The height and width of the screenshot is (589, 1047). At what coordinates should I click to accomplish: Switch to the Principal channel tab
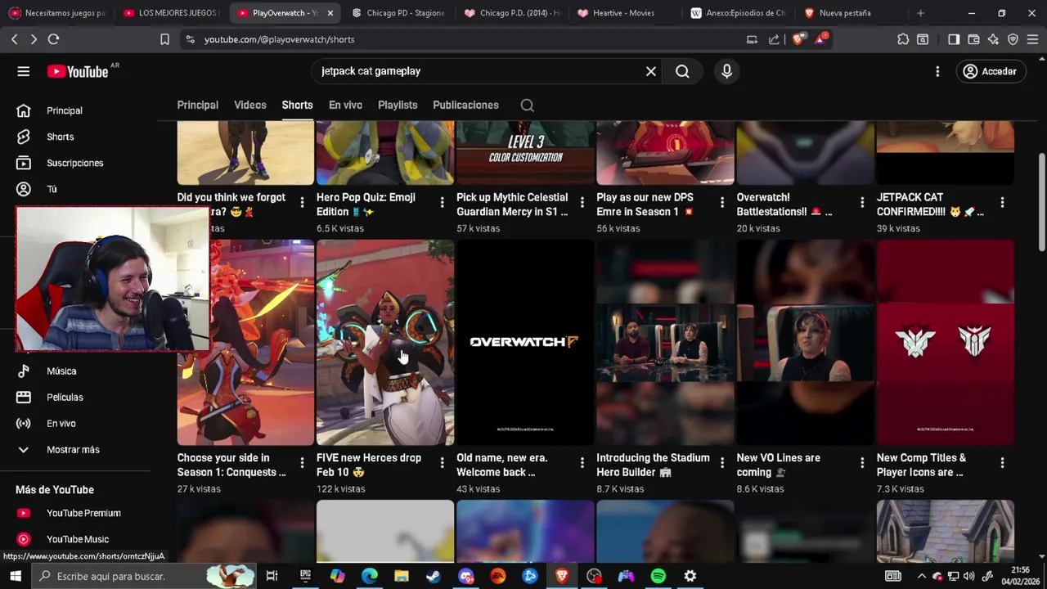pyautogui.click(x=198, y=105)
